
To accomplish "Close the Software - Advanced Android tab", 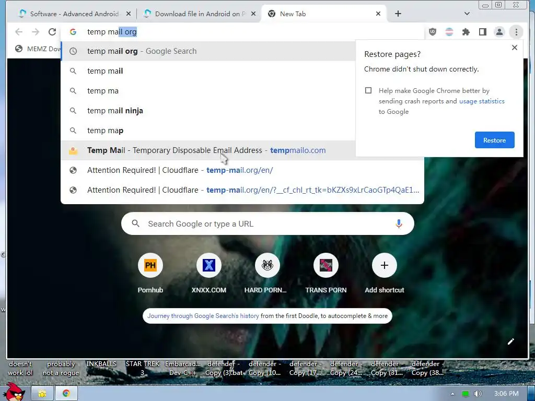I will [x=129, y=14].
